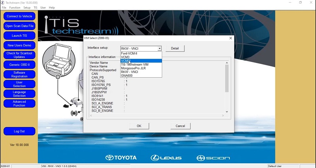Open the User menu
Screen dimensions: 316x168
43,7
